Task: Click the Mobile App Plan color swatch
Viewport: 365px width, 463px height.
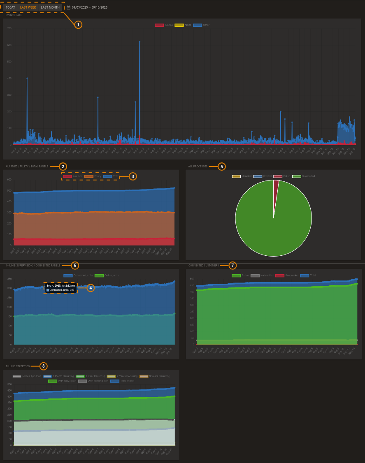Action: (16, 376)
